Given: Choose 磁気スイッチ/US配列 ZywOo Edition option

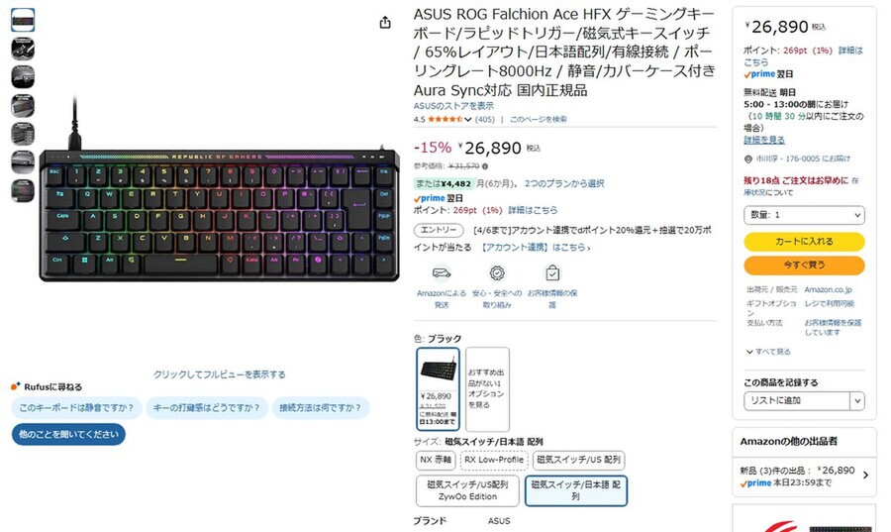Looking at the screenshot, I should pos(467,490).
